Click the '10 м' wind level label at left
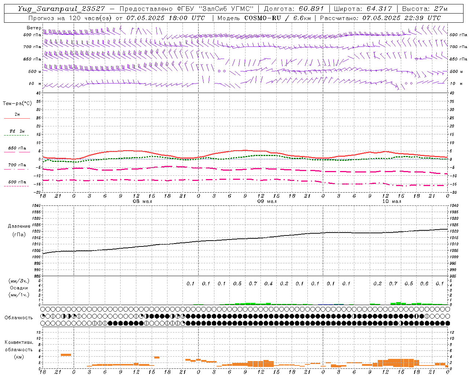The height and width of the screenshot is (375, 469). pyautogui.click(x=35, y=83)
